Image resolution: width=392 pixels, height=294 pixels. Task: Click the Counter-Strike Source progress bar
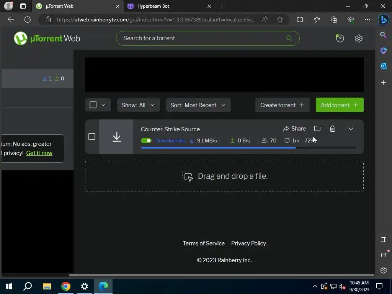point(248,148)
